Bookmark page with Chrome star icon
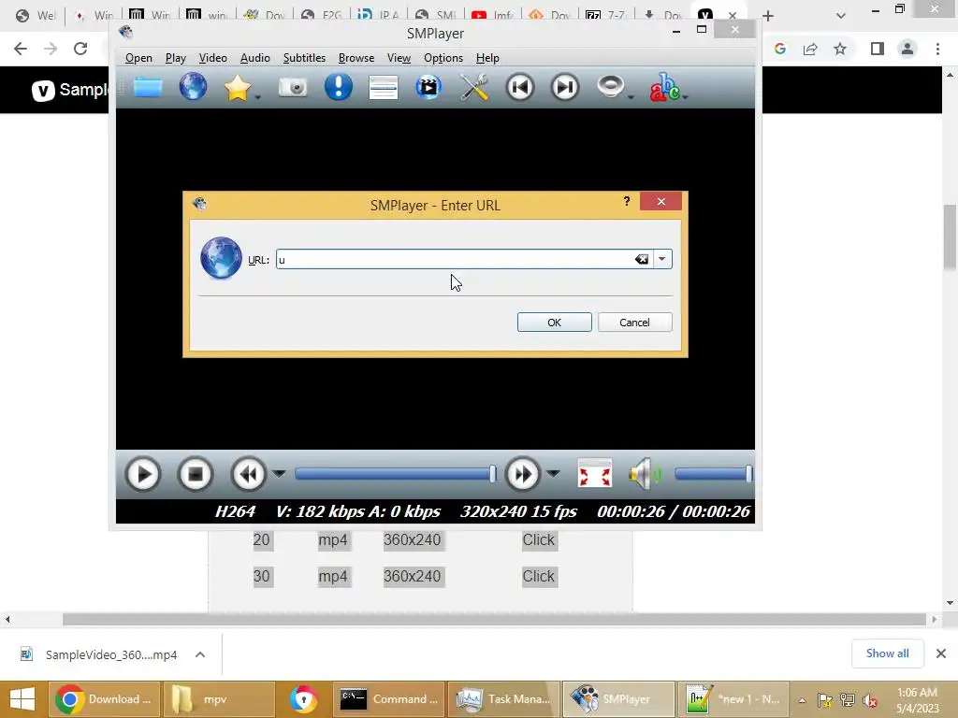Image resolution: width=958 pixels, height=718 pixels. click(841, 49)
